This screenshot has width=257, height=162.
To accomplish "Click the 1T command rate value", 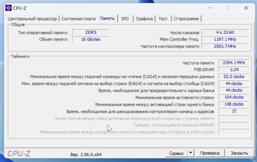I will point(234,111).
